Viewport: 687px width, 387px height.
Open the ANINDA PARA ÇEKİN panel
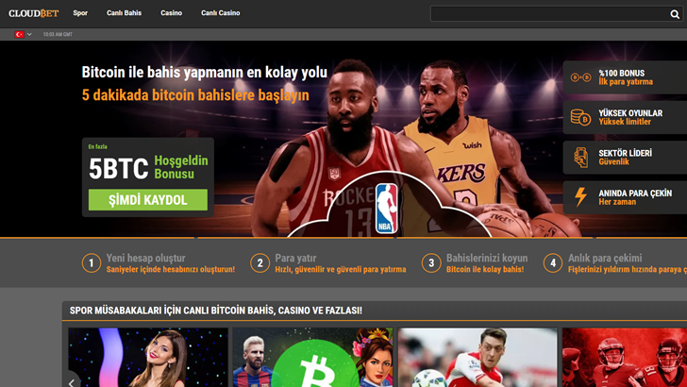(625, 197)
